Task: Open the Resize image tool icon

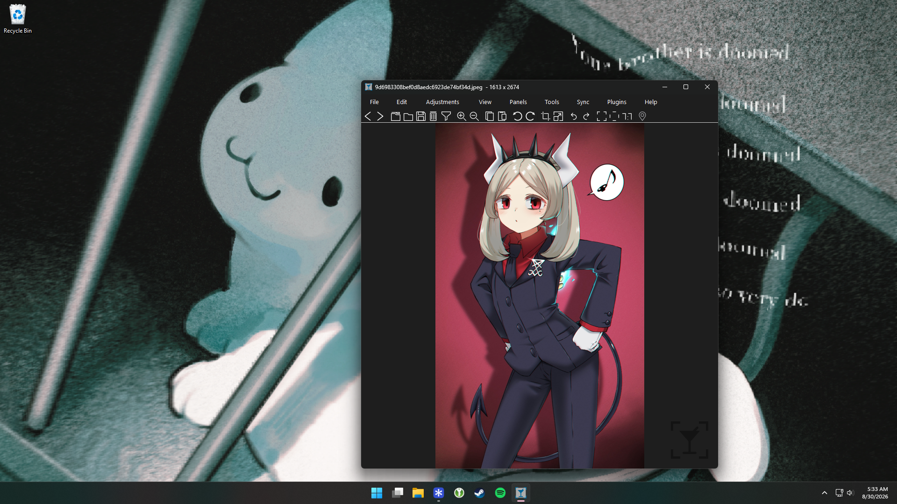Action: [558, 116]
